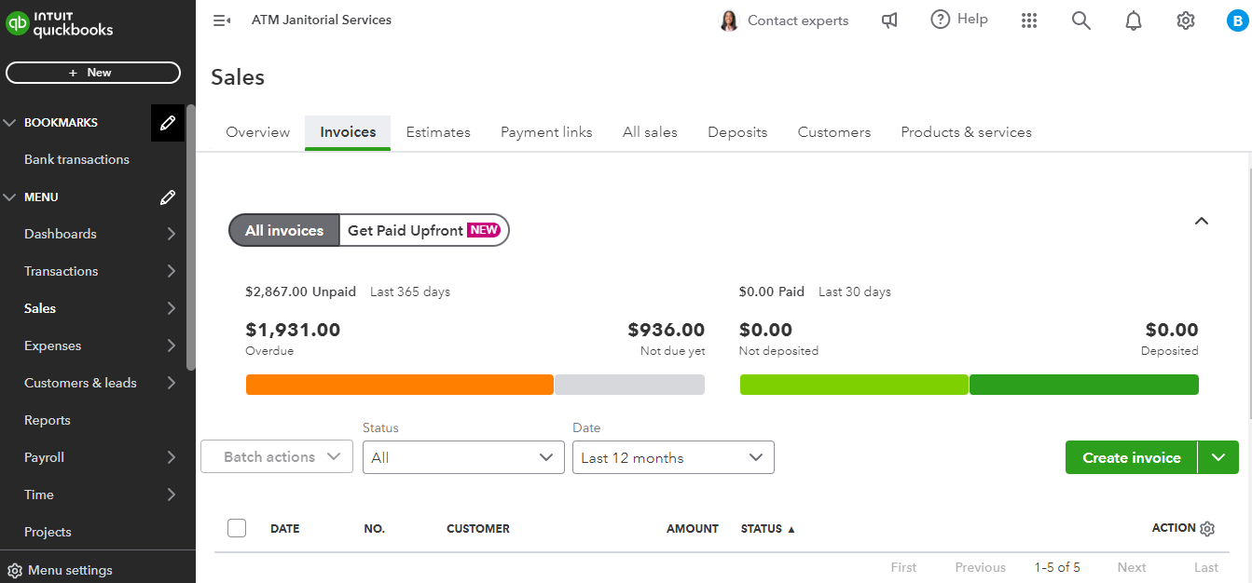Click the orange Overdue bar segment
Viewport: 1252px width, 583px height.
click(399, 385)
